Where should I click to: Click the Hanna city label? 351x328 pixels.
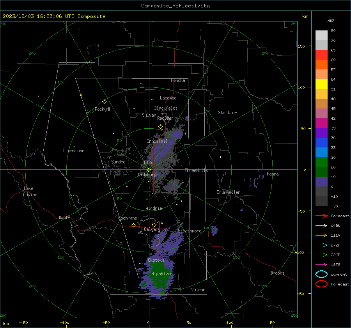pos(273,174)
